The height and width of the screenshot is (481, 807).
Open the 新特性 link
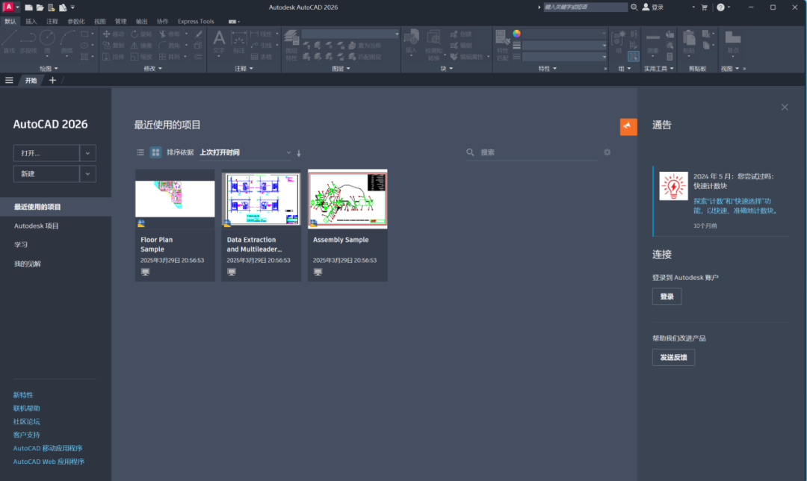point(23,395)
